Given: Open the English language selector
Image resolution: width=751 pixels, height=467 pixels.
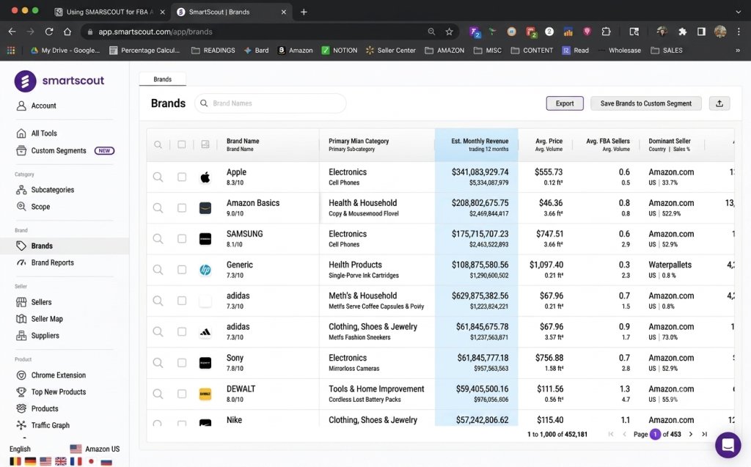Looking at the screenshot, I should click(x=20, y=449).
